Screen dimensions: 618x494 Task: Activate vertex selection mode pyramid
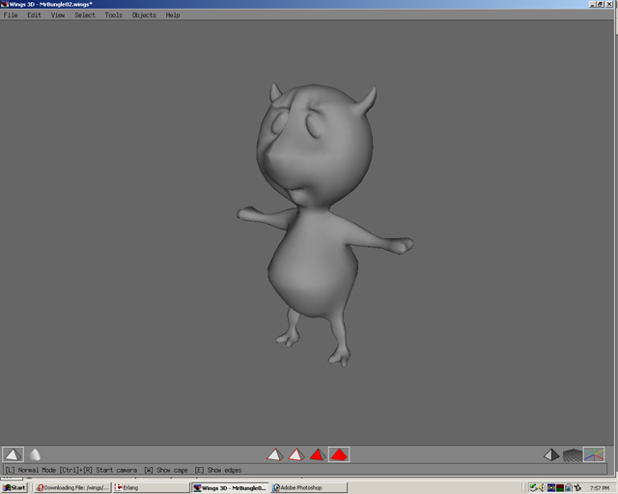[274, 454]
